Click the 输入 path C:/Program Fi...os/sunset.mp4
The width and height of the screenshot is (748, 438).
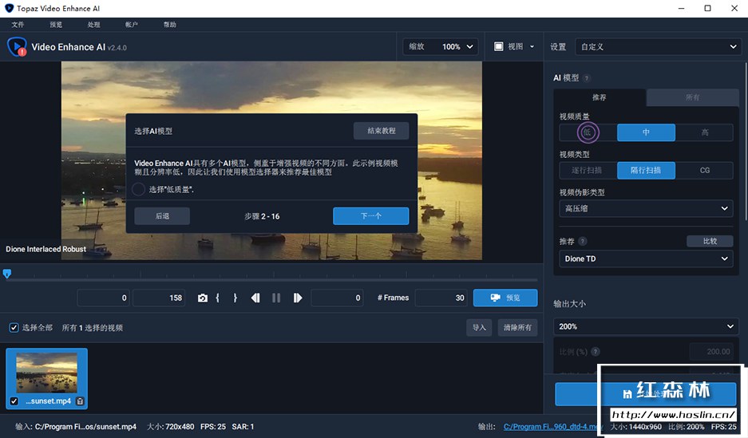coord(76,427)
